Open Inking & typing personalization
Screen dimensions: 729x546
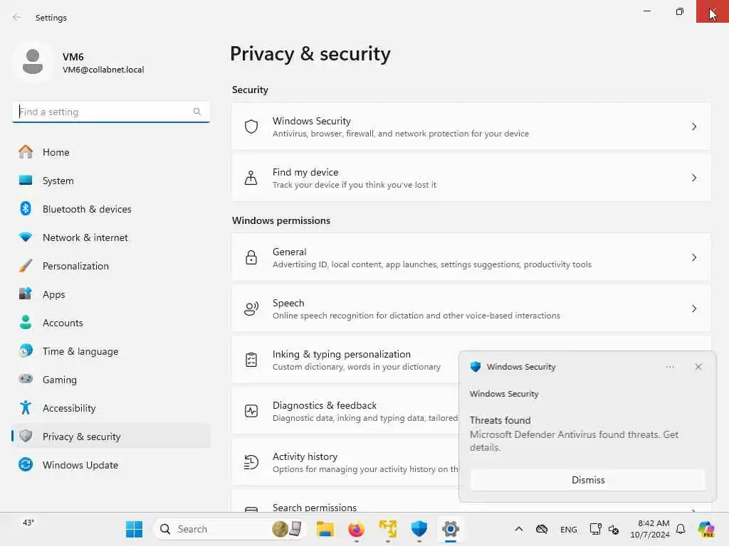click(x=345, y=360)
